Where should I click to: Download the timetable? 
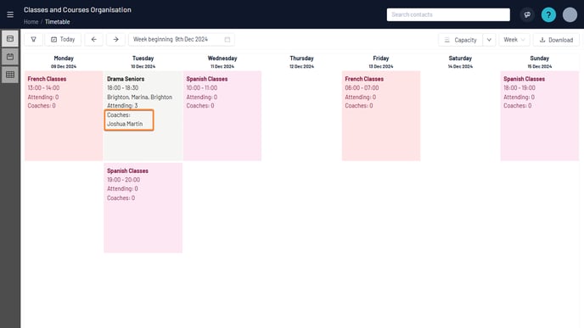pyautogui.click(x=556, y=40)
